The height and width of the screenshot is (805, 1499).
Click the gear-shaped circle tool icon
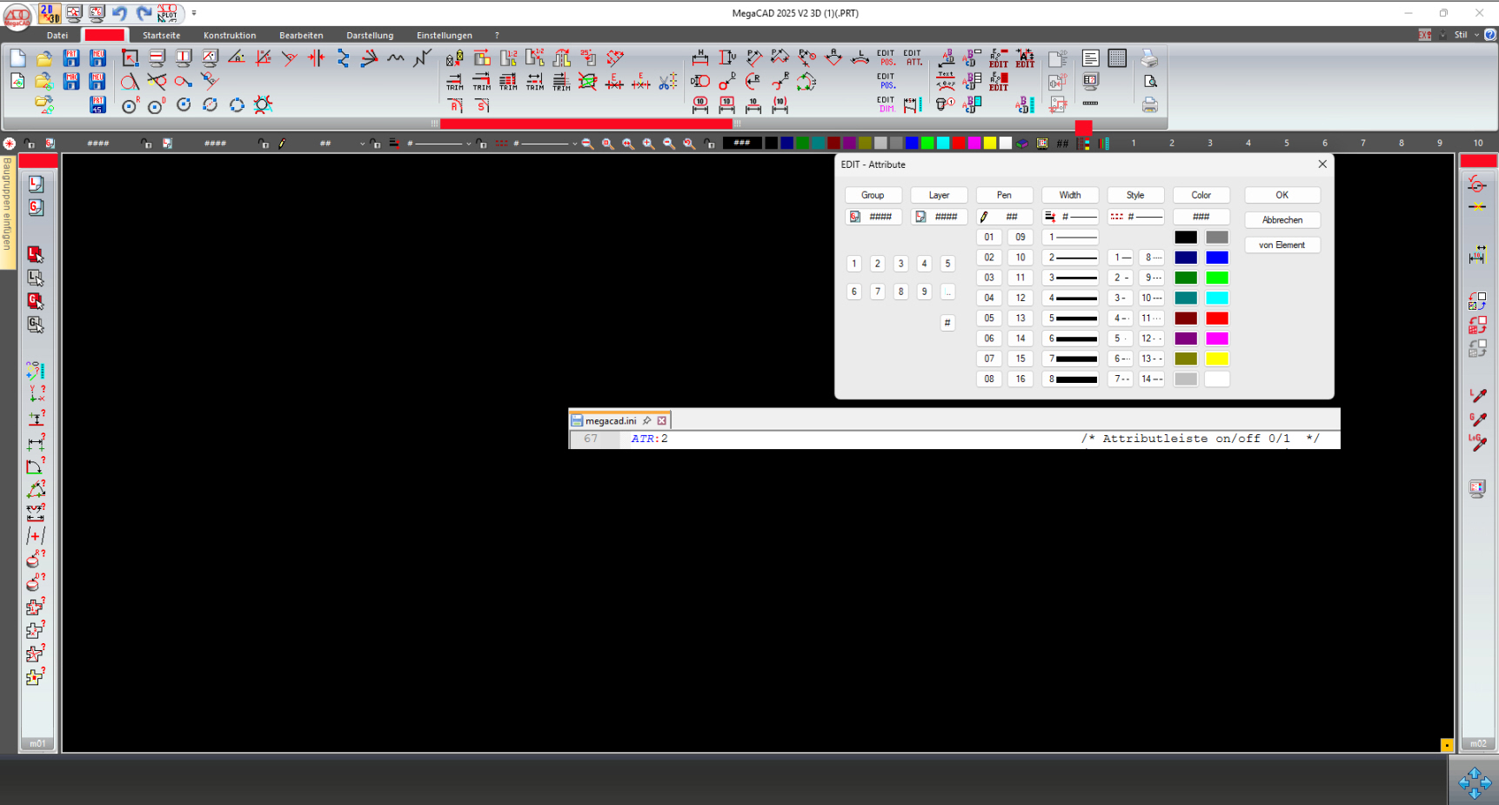[x=263, y=105]
